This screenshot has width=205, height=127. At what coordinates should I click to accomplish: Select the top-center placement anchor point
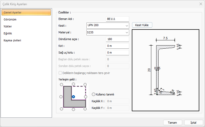(73, 84)
